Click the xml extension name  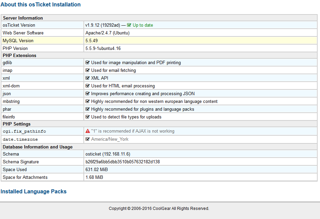tap(6, 78)
